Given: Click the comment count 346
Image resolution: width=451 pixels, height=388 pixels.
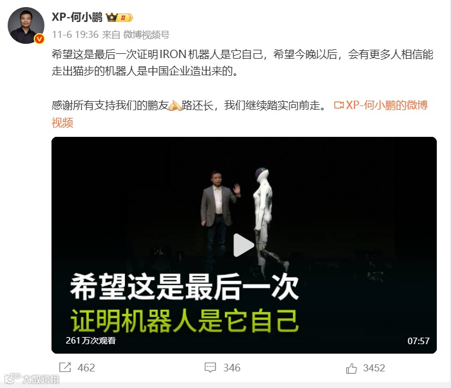Looking at the screenshot, I should (232, 368).
